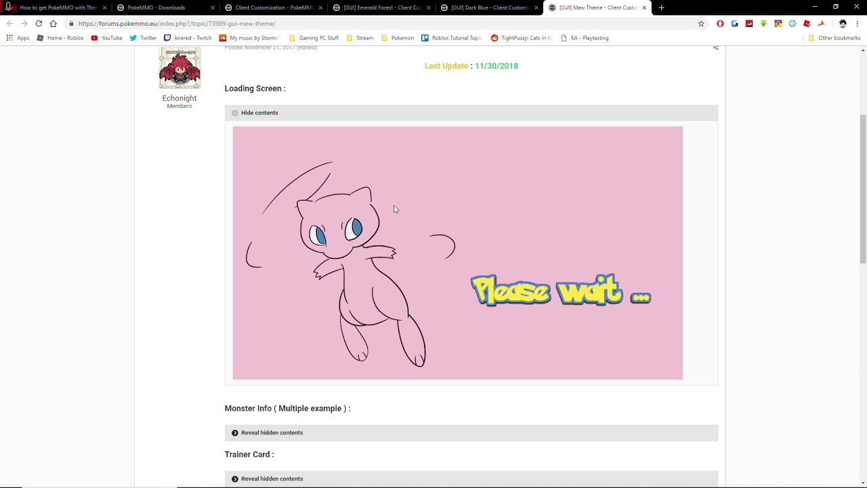867x488 pixels.
Task: Close the Emerald Forest theme tab
Action: pyautogui.click(x=428, y=7)
